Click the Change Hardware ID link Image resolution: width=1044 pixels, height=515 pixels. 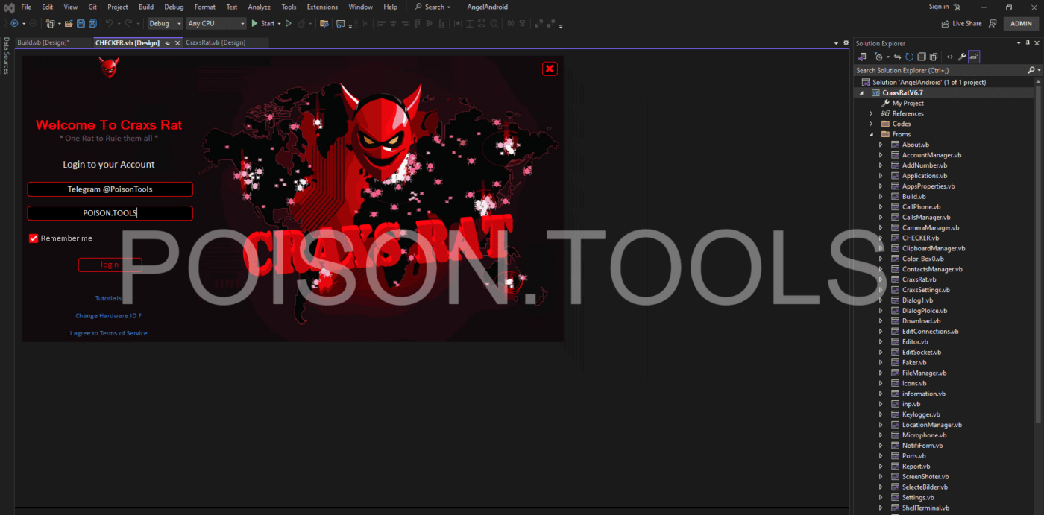pyautogui.click(x=109, y=316)
